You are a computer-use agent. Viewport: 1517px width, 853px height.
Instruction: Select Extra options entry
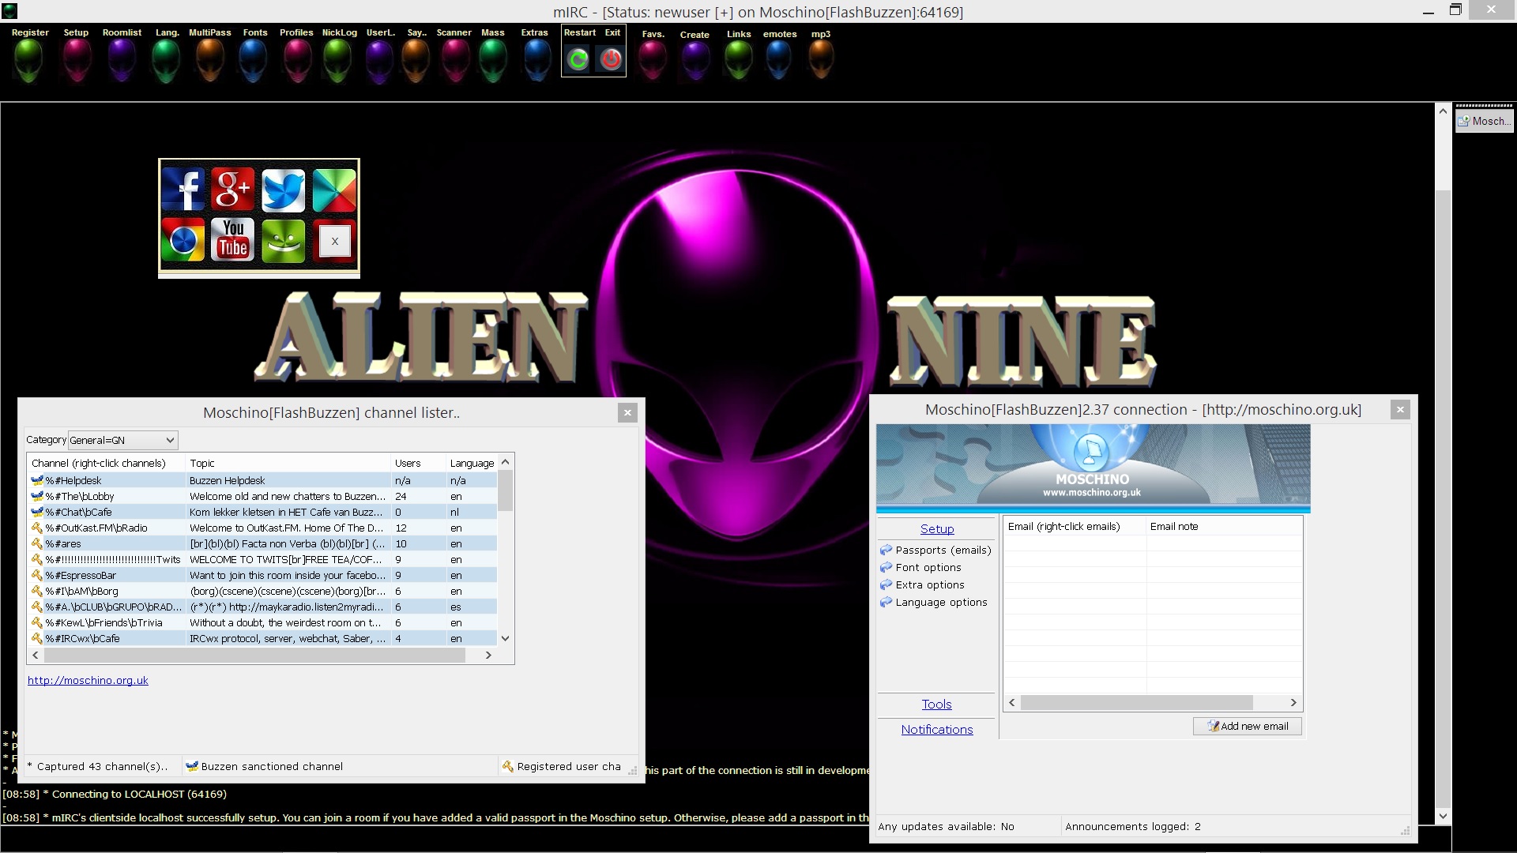pos(922,584)
